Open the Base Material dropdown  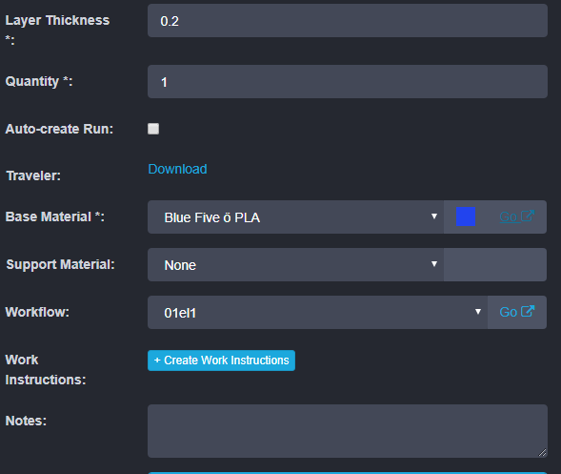[x=295, y=217]
